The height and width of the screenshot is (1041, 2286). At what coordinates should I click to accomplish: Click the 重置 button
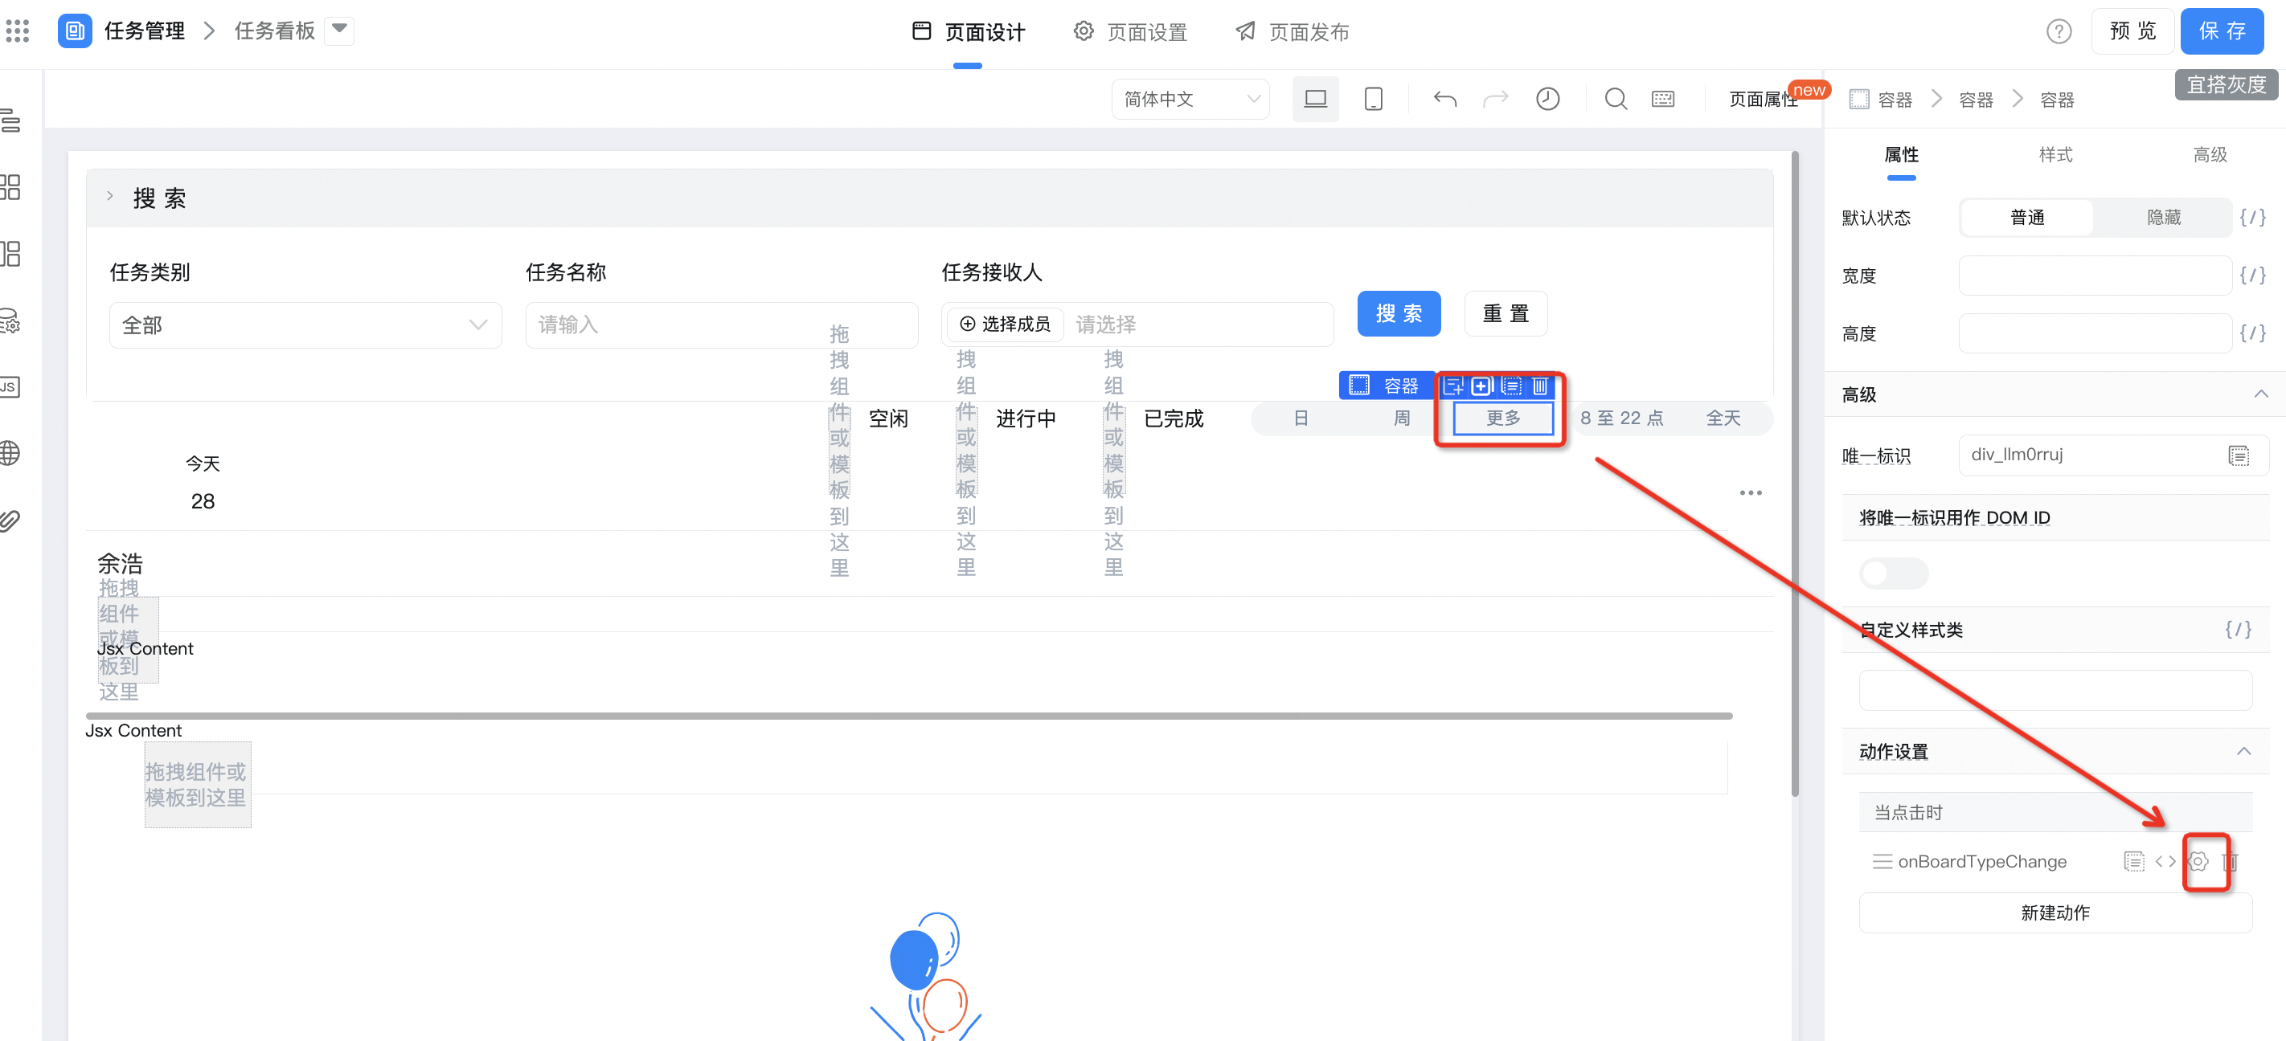1505,314
